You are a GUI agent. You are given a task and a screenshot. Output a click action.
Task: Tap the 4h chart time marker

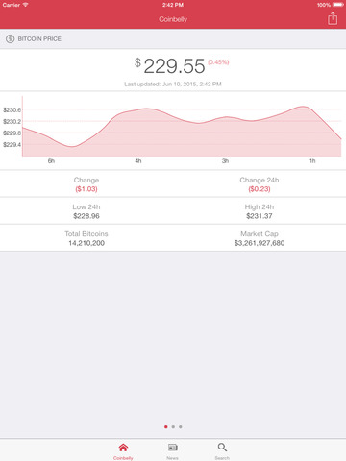coord(138,160)
